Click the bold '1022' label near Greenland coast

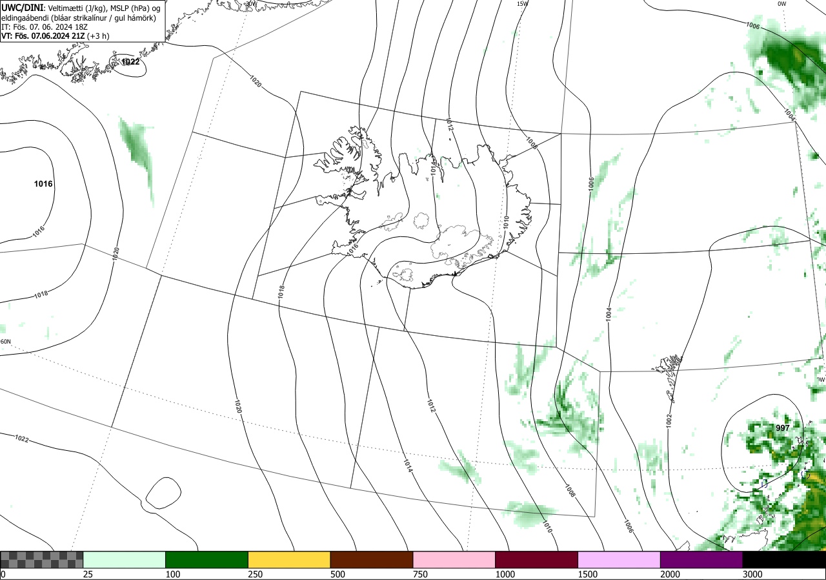[130, 62]
